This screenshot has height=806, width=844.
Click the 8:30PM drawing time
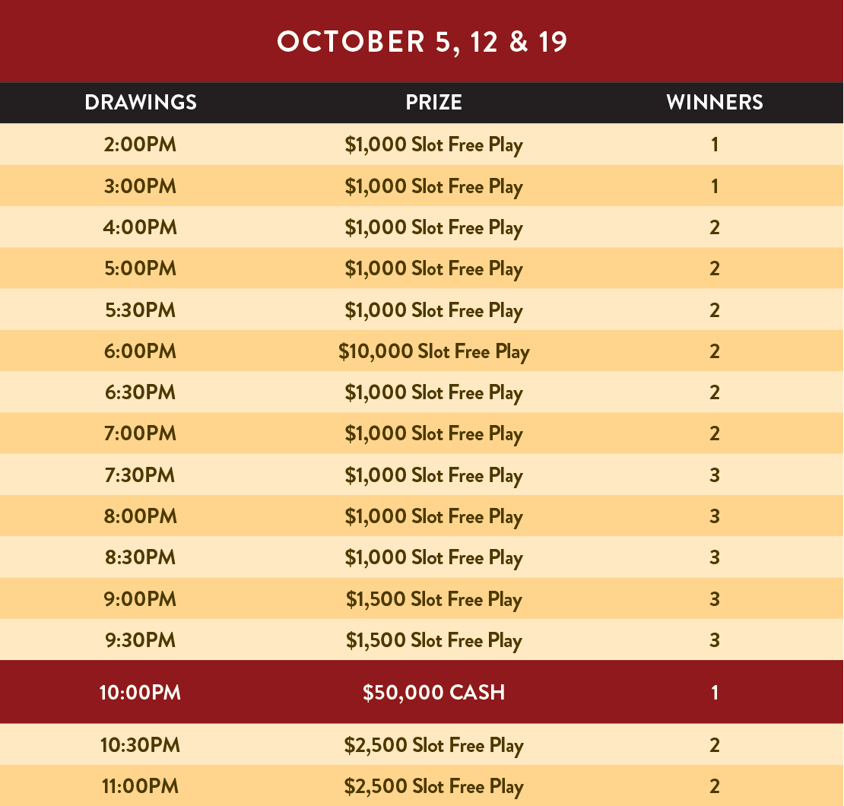coord(140,557)
